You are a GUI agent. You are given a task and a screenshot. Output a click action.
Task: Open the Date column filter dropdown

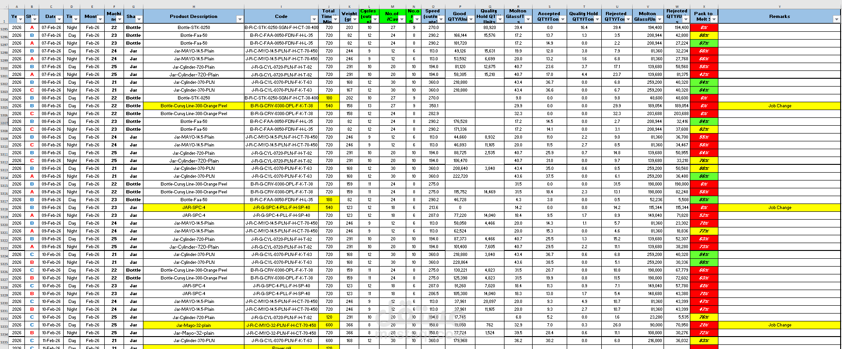coord(60,19)
